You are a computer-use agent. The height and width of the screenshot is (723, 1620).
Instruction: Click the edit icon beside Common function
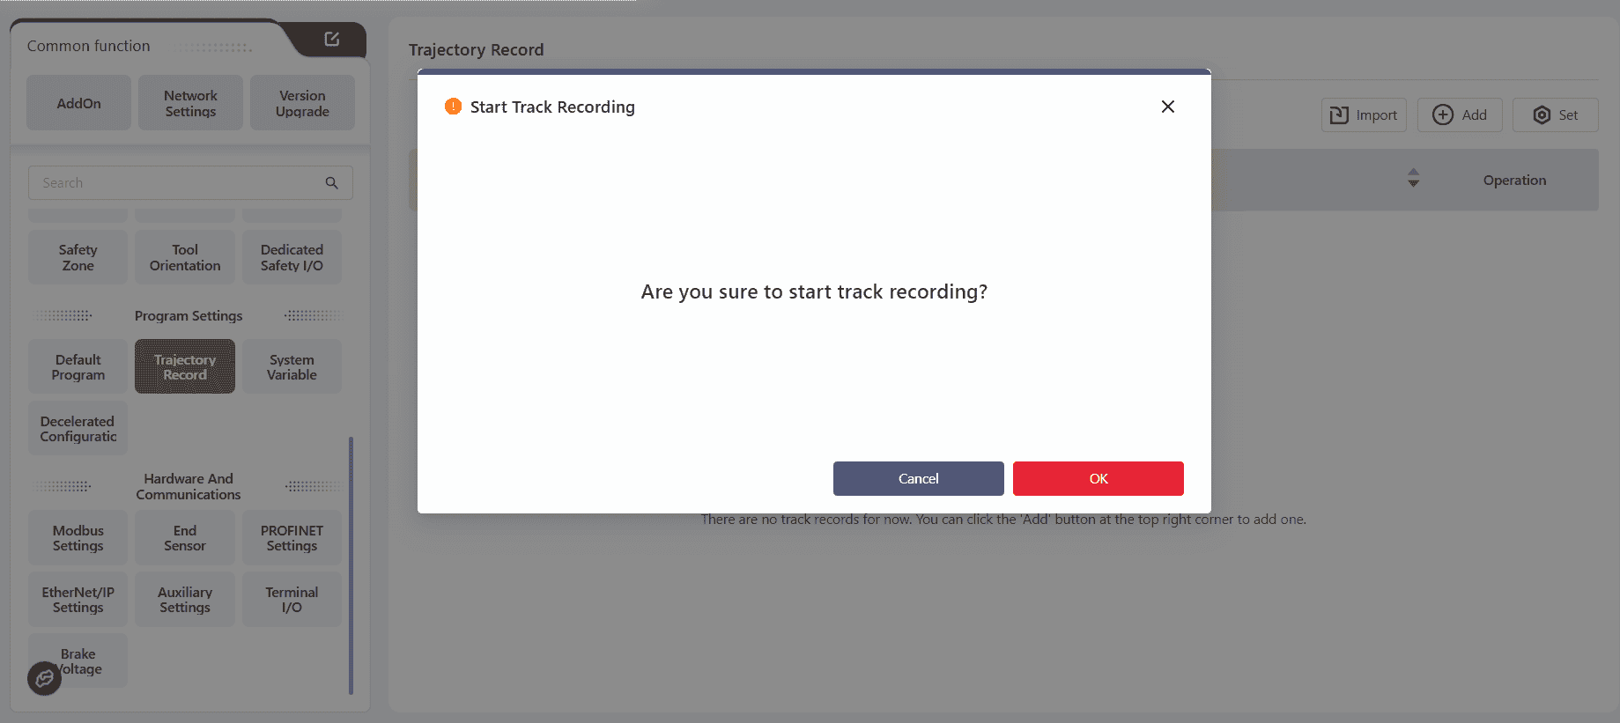[x=332, y=39]
